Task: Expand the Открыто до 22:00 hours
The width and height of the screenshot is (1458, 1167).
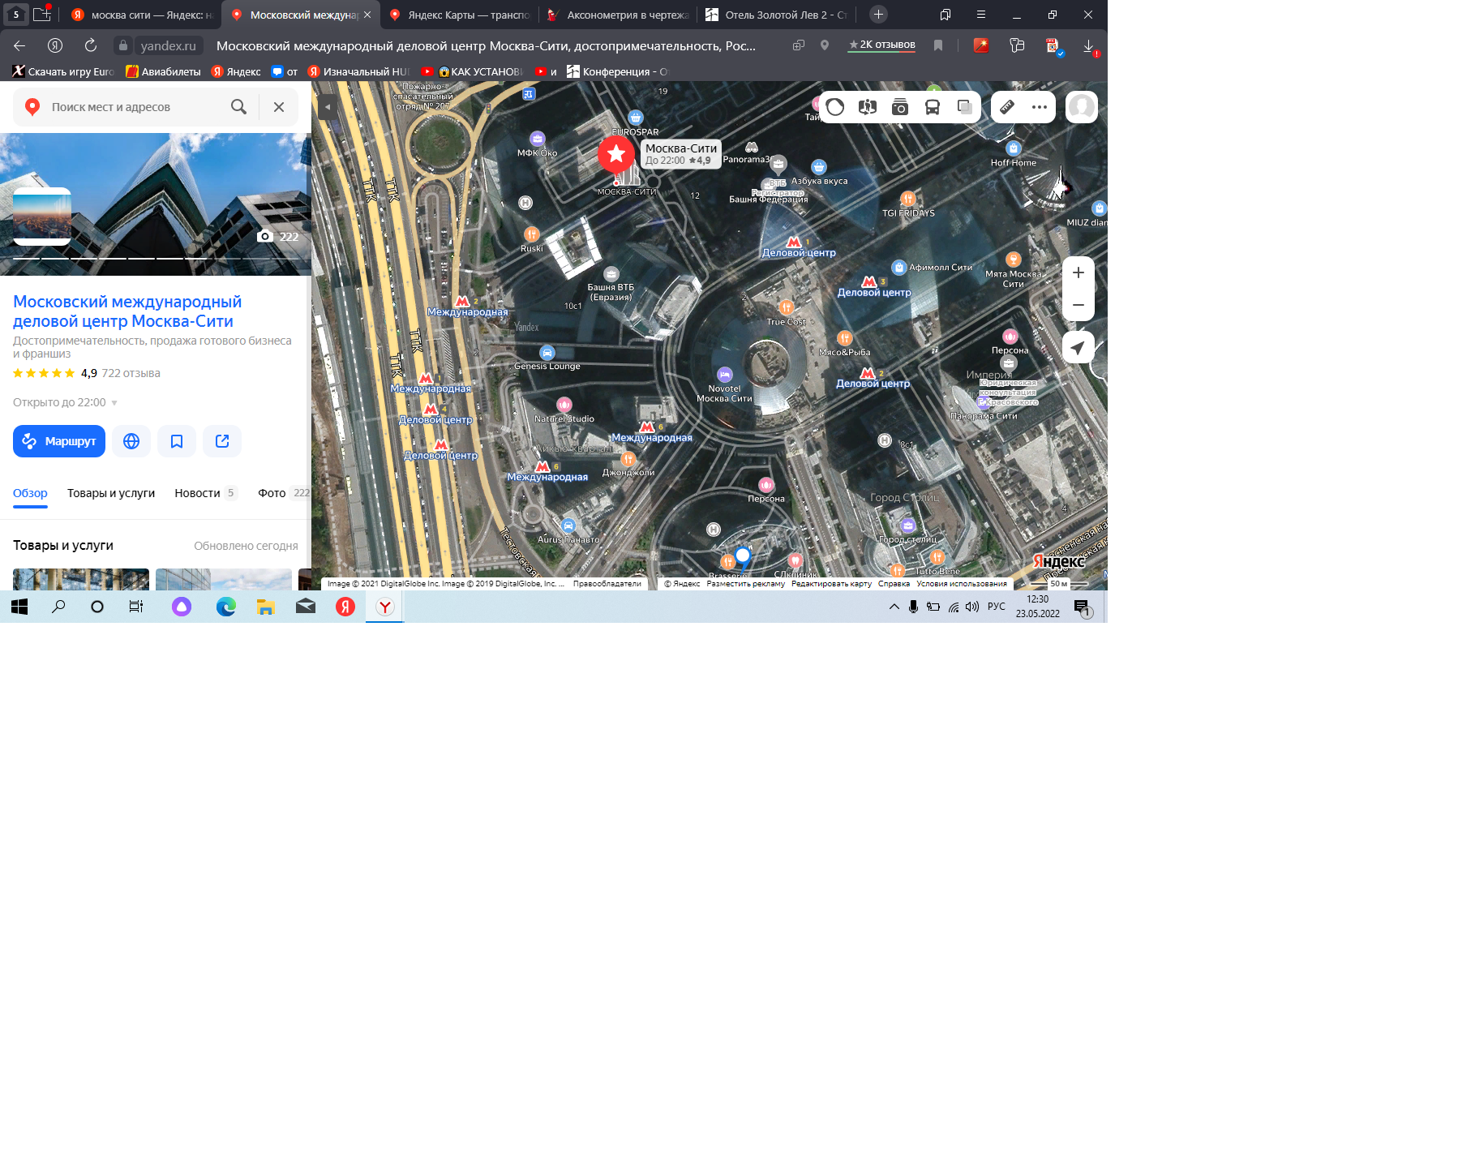Action: point(66,402)
